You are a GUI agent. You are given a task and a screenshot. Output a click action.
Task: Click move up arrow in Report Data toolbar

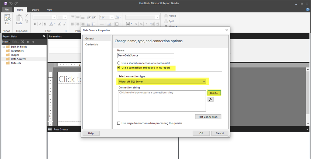28,42
